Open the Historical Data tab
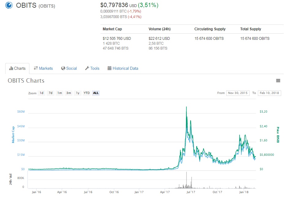Image resolution: width=287 pixels, height=198 pixels. pyautogui.click(x=123, y=68)
